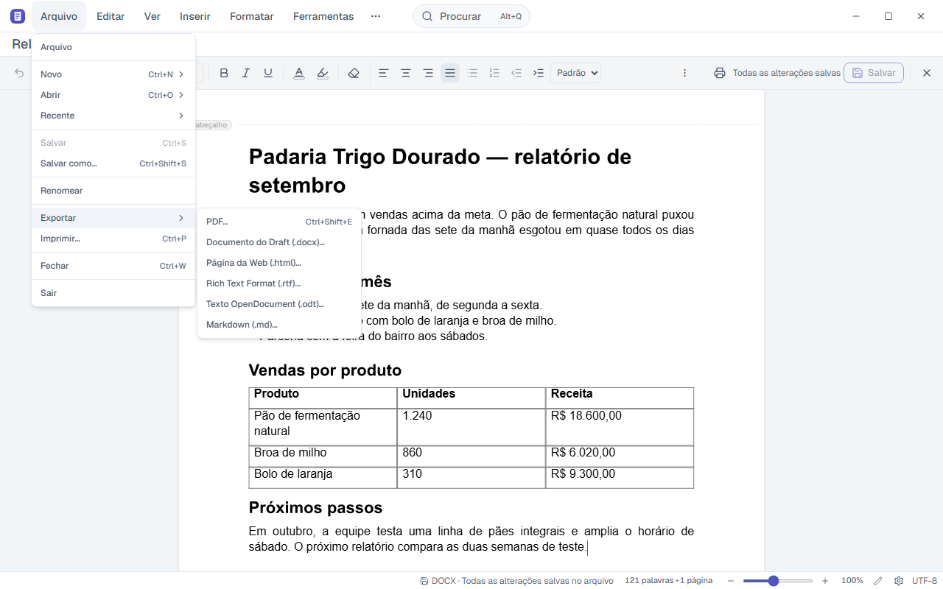Align text right
943x589 pixels.
pos(428,73)
